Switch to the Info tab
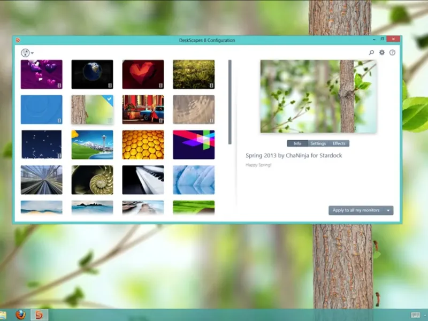This screenshot has height=321, width=428. click(297, 143)
